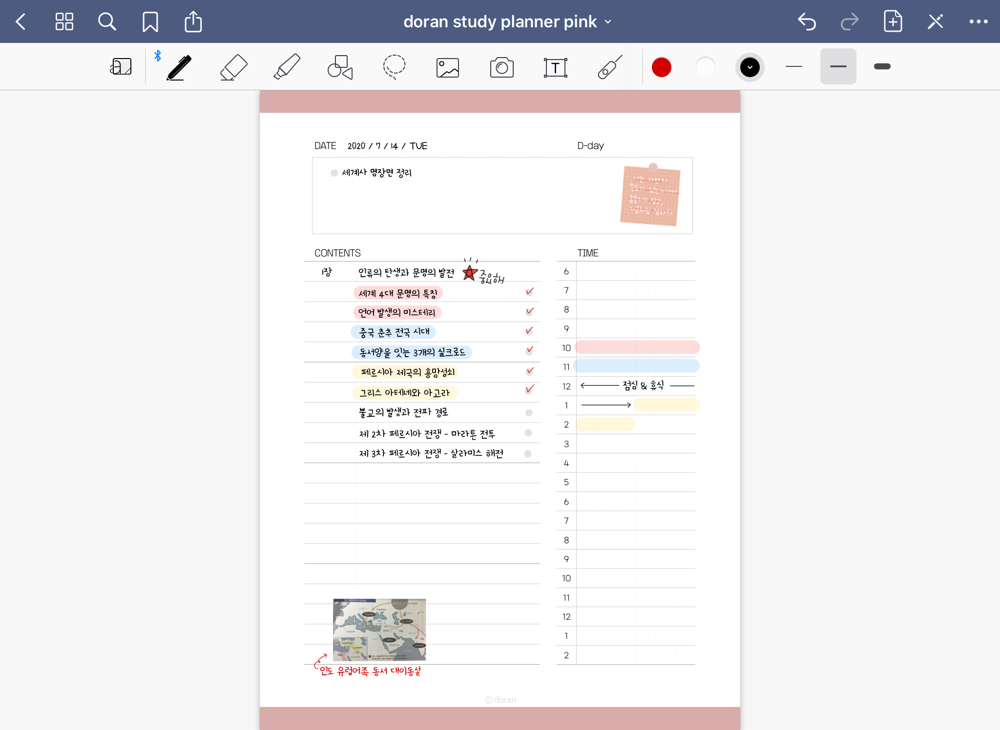Screen dimensions: 1000x730
Task: Select the Eraser tool
Action: click(233, 67)
